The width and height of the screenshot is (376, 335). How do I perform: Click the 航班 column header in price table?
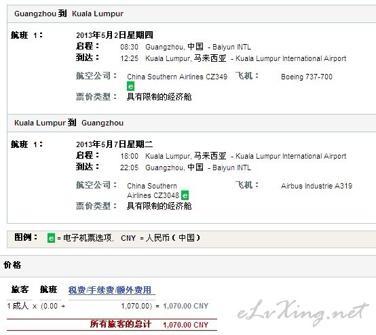[x=48, y=290]
